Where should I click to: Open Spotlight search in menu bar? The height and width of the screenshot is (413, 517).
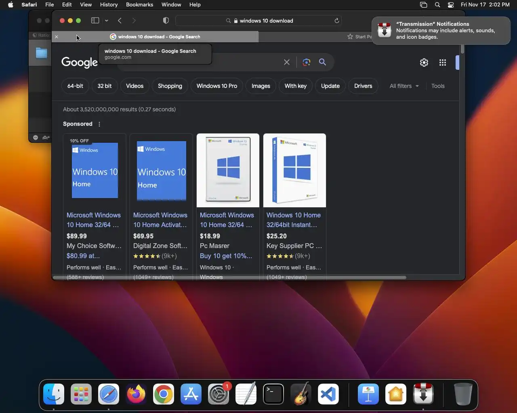(437, 5)
